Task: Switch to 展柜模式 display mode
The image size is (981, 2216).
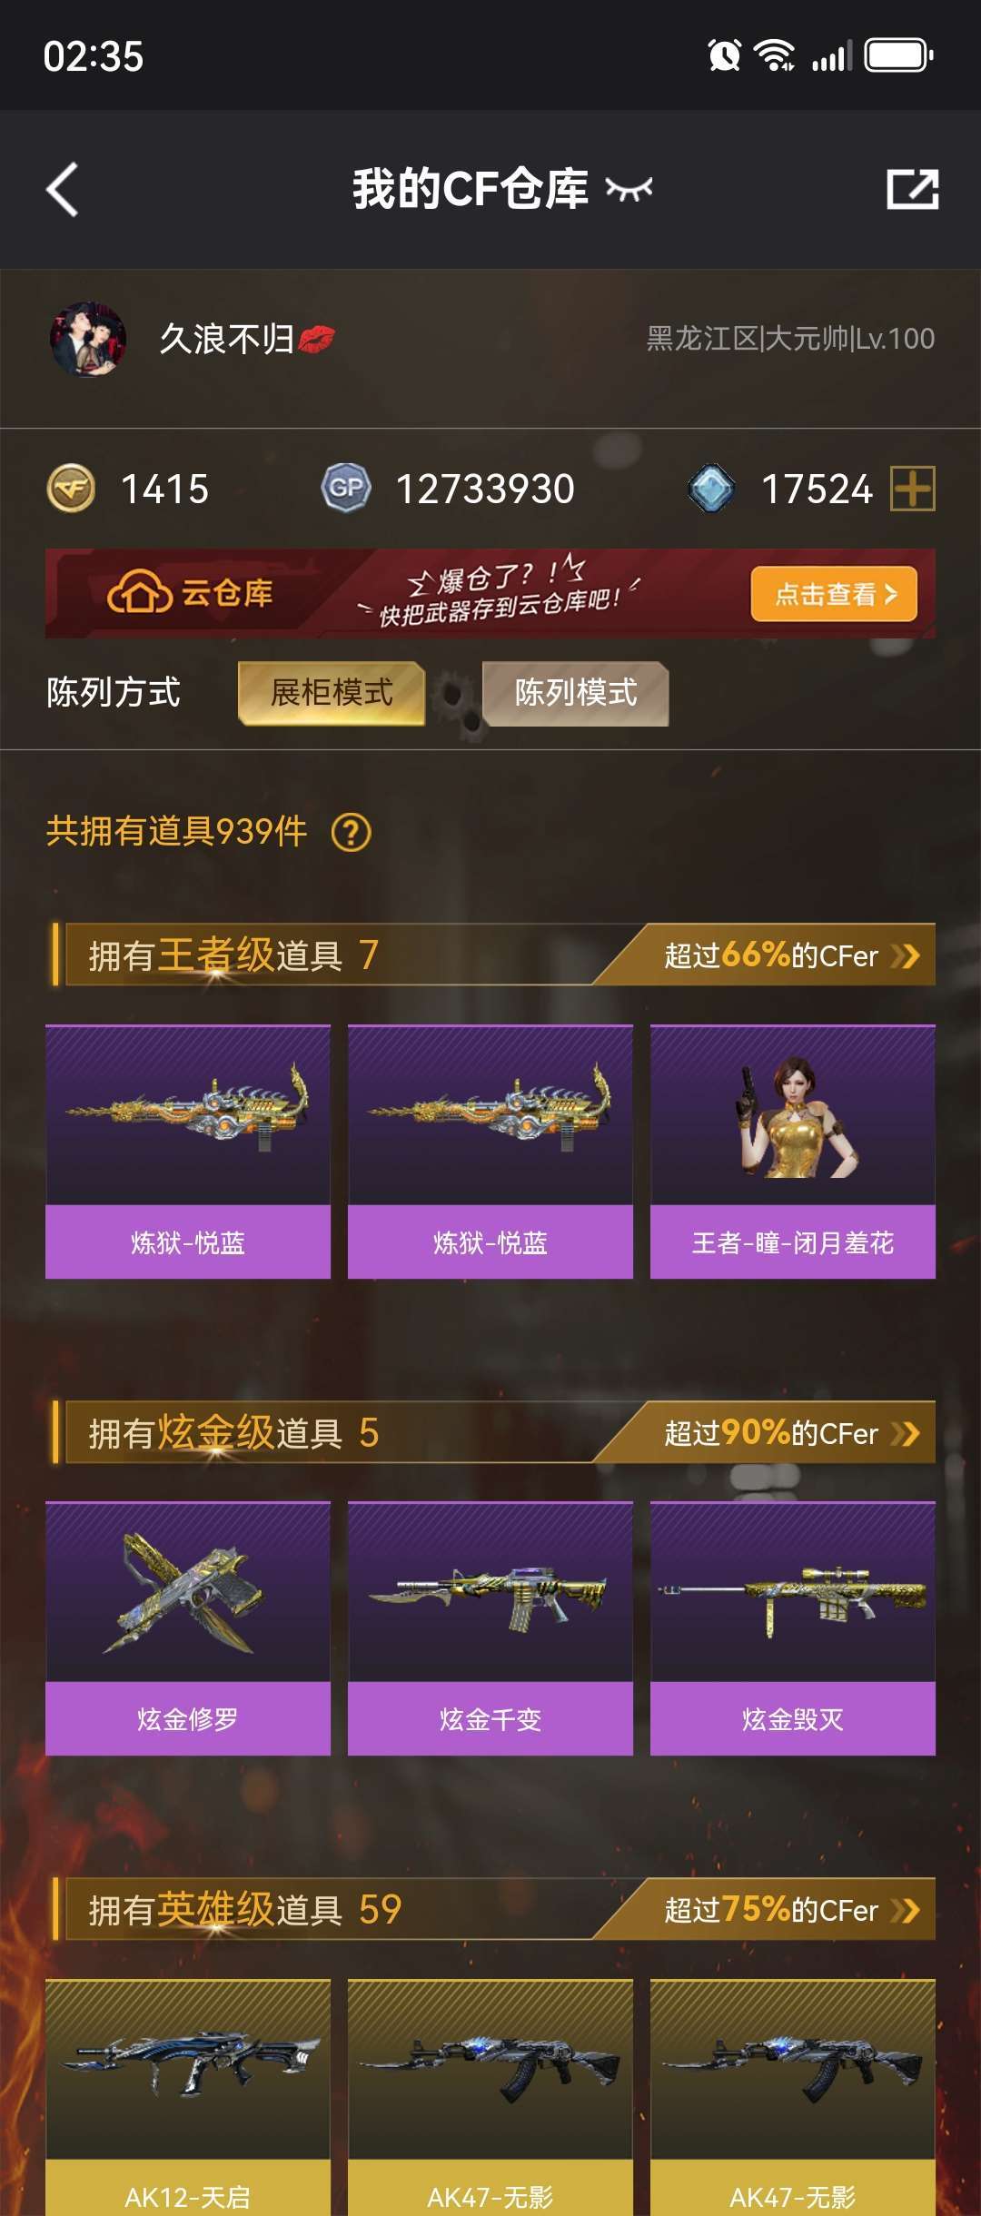Action: 332,693
